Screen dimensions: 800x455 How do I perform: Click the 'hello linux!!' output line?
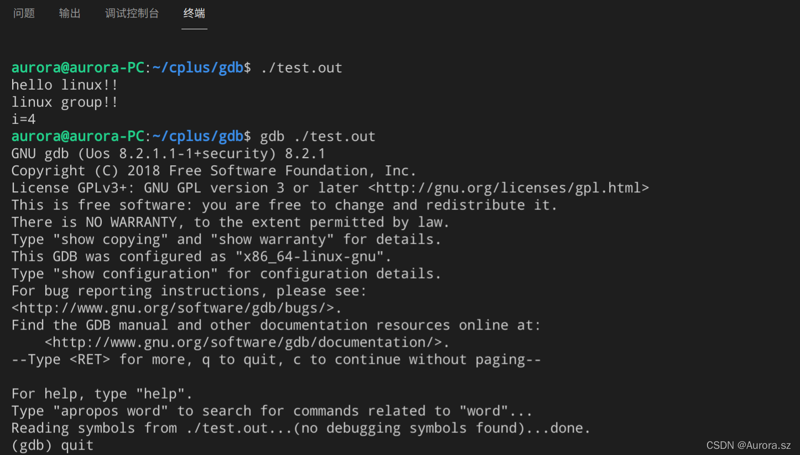(65, 85)
